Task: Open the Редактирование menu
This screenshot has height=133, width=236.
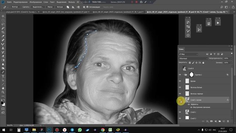Action: (x=21, y=2)
